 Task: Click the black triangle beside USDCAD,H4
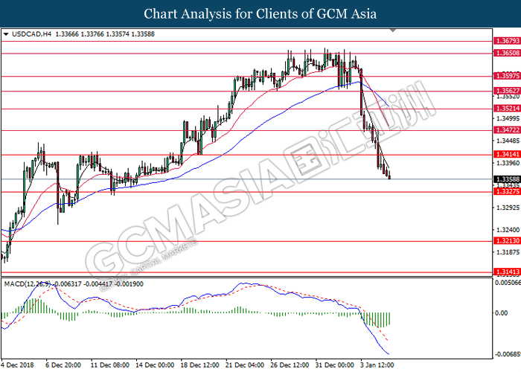tap(6, 34)
